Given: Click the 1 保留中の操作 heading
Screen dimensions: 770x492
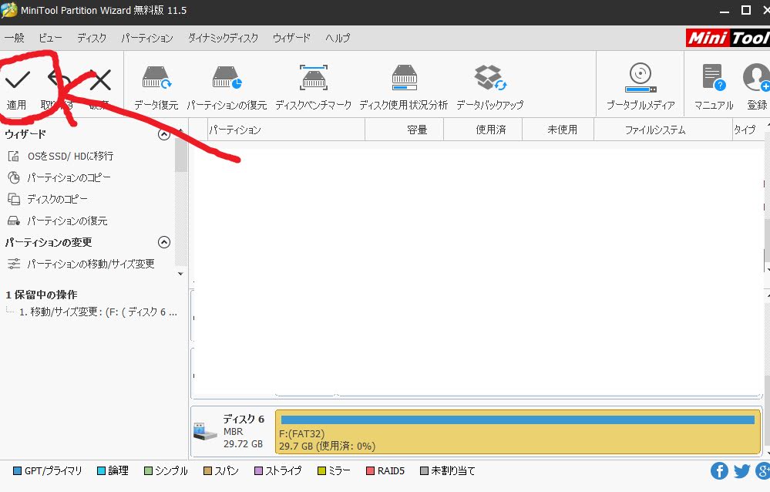Looking at the screenshot, I should click(42, 295).
